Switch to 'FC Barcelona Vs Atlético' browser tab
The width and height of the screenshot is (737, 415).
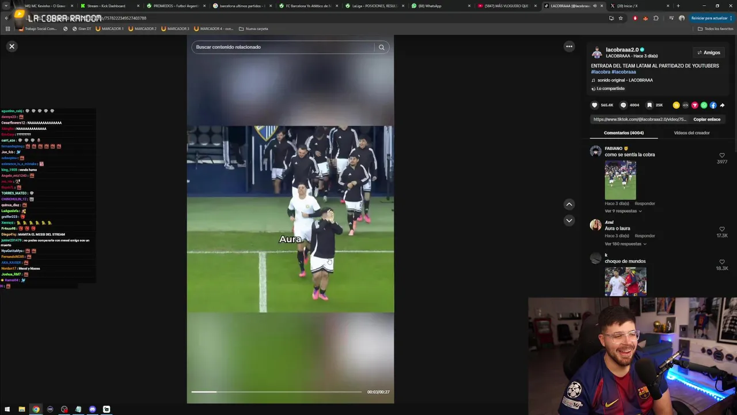[x=308, y=6]
